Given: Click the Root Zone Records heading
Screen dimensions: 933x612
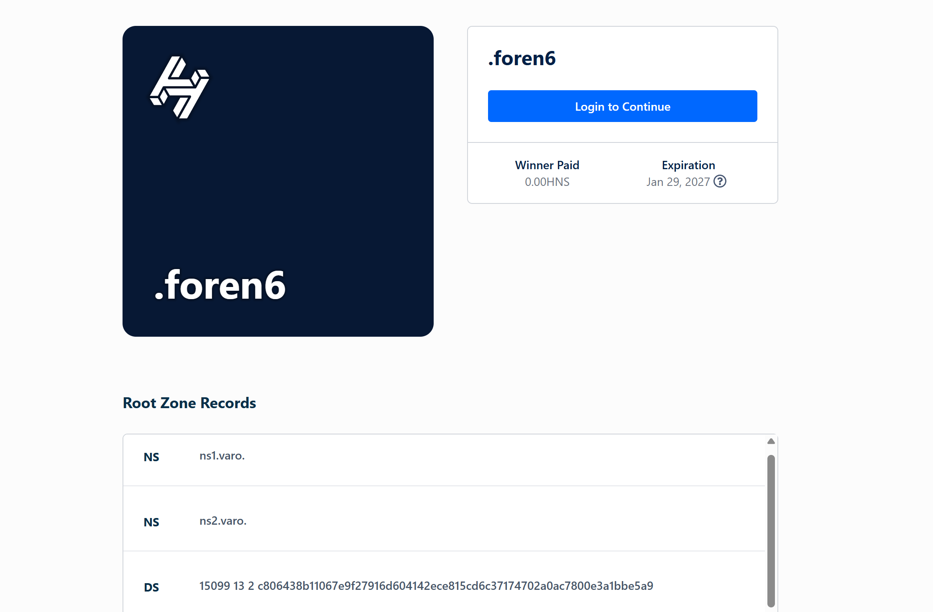Looking at the screenshot, I should point(189,403).
